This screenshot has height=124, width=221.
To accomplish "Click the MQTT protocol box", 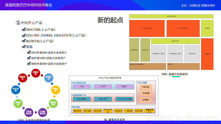I will pos(124,86).
